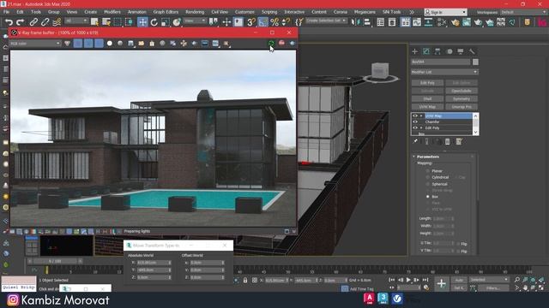The height and width of the screenshot is (308, 549).
Task: Open Create Selection Set dropdown
Action: 326,21
